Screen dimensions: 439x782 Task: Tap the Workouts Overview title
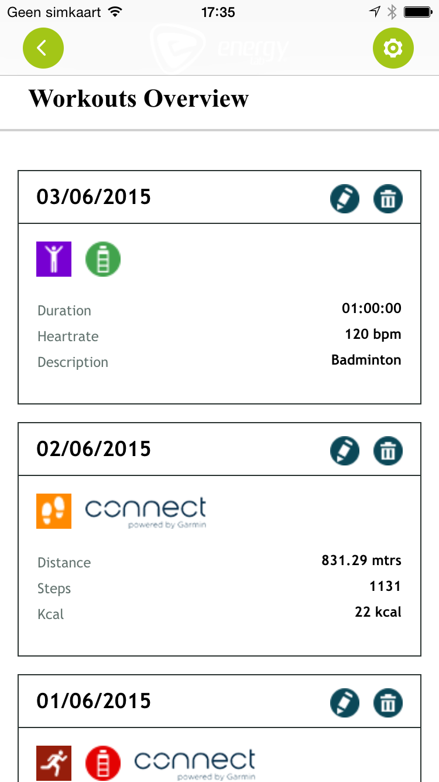[x=139, y=98]
